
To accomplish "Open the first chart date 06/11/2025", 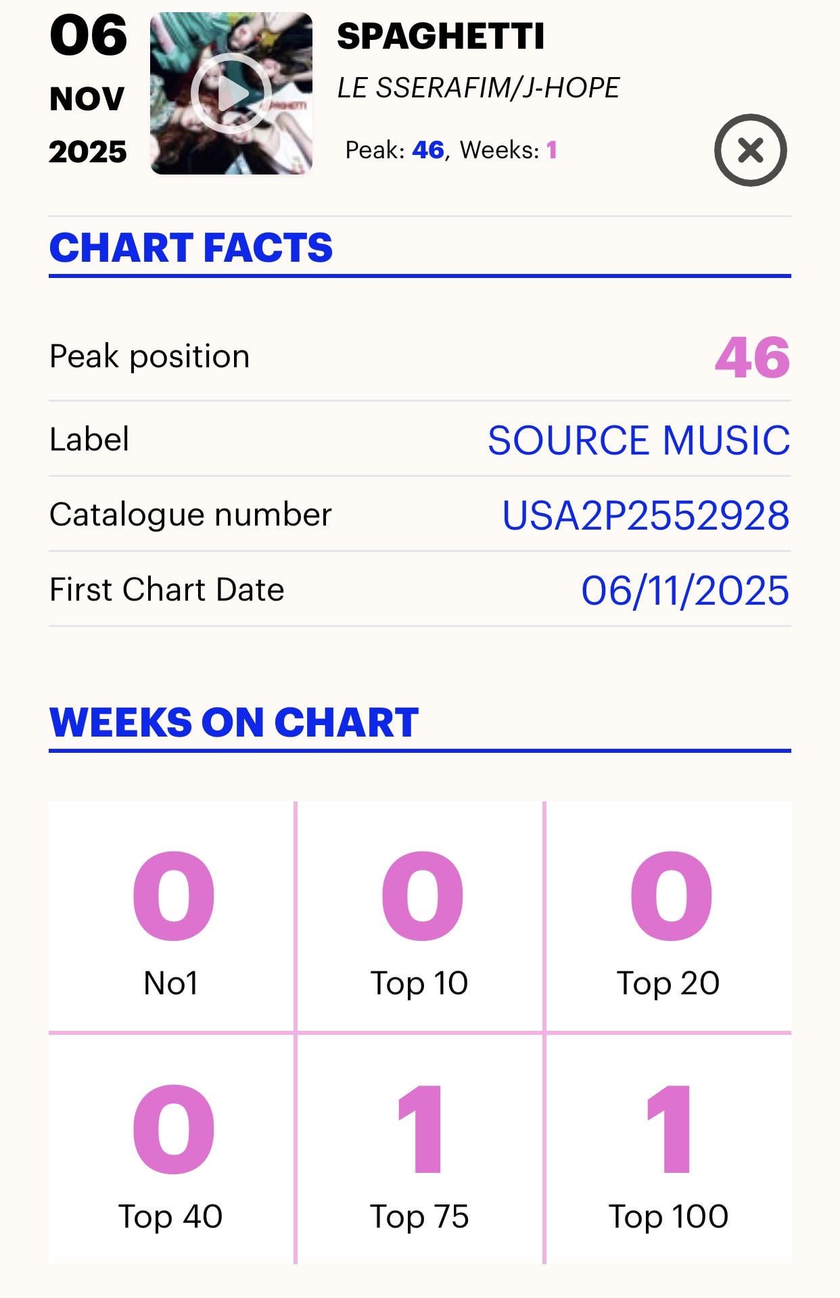I will pos(684,590).
